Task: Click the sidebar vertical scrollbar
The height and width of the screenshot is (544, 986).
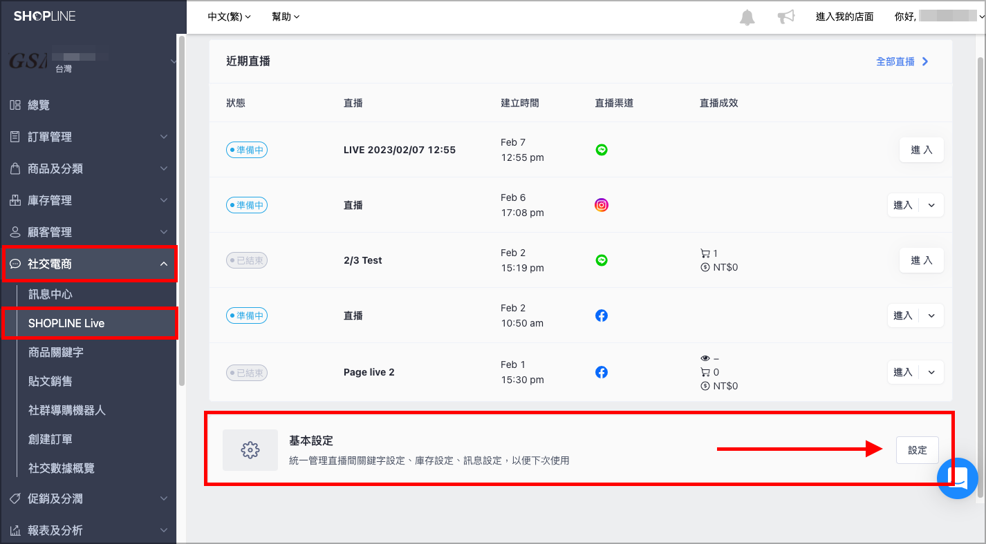Action: (182, 211)
